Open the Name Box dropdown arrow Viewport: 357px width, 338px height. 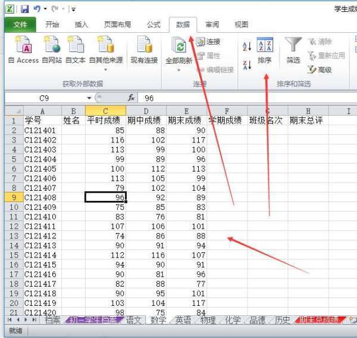click(89, 98)
